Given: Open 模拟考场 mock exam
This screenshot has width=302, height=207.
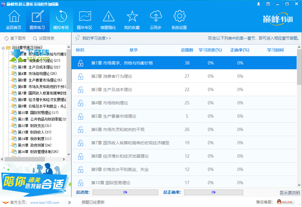Looking at the screenshot, I should coord(61,20).
